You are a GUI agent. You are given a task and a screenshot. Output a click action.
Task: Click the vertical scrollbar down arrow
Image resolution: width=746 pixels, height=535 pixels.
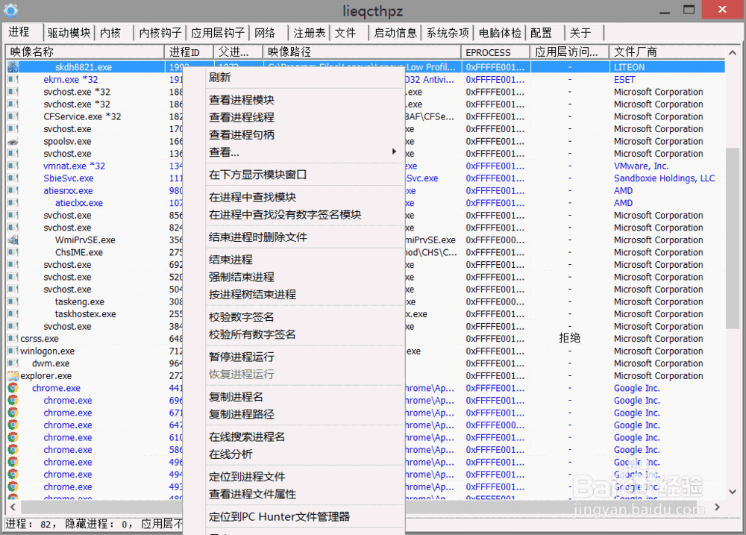pos(733,492)
